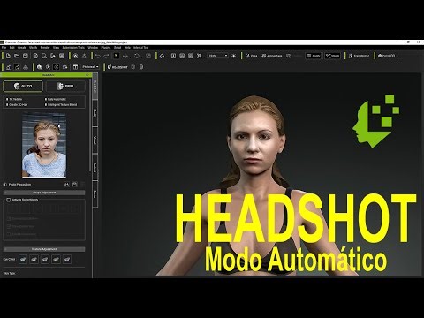
Task: Select the AUTO mode button
Action: [x=23, y=86]
